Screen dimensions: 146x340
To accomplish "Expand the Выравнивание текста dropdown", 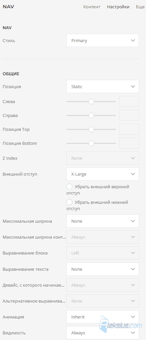I will coord(102,269).
